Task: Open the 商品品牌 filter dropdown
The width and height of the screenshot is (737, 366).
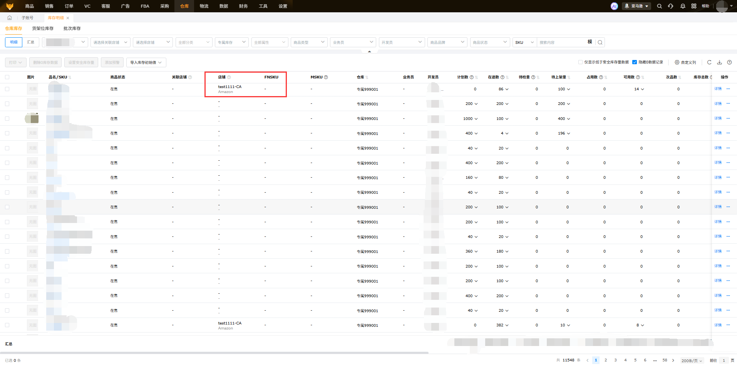Action: (447, 42)
